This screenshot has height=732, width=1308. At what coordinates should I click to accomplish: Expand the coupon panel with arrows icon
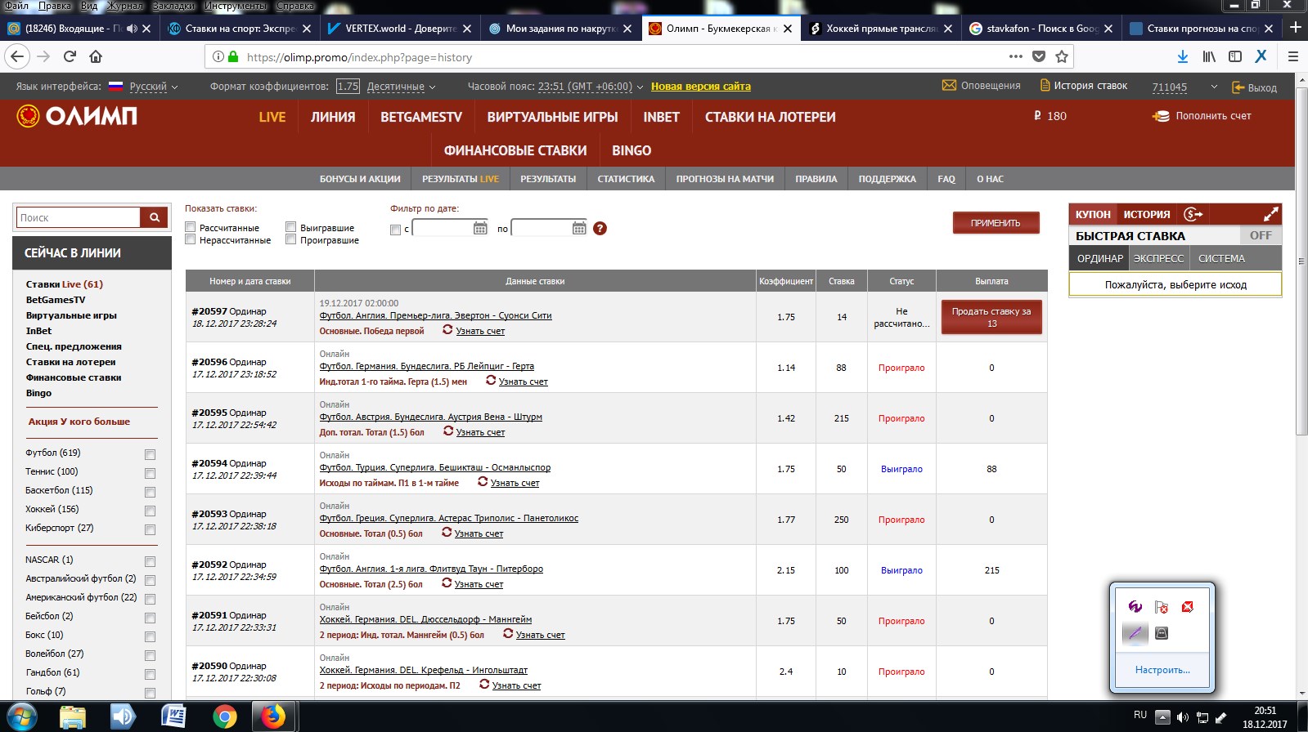pos(1270,214)
